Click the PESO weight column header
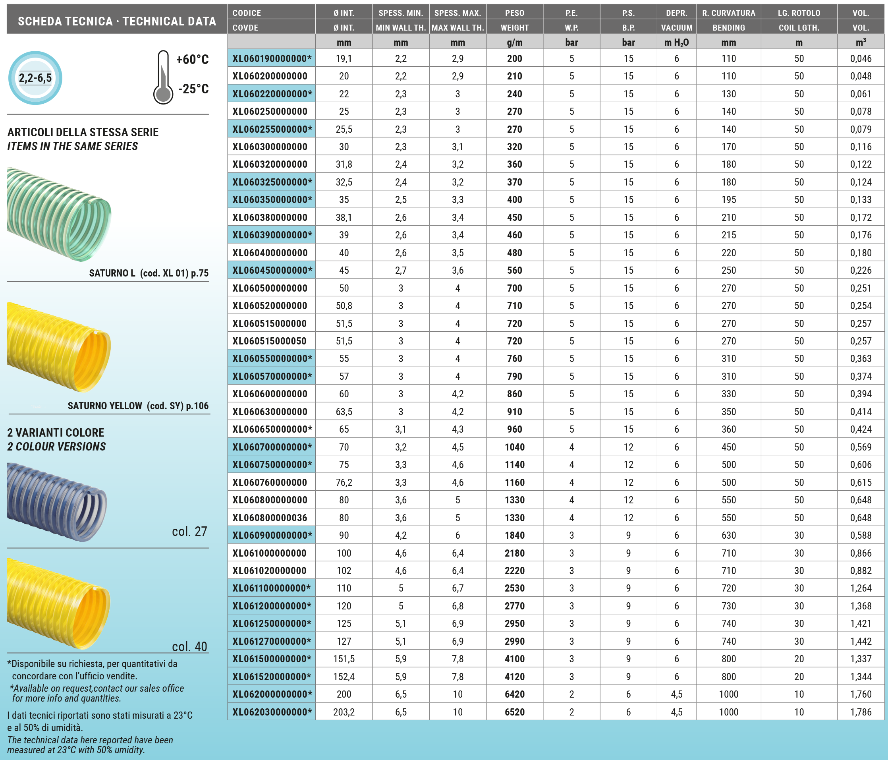This screenshot has height=760, width=888. pos(514,13)
